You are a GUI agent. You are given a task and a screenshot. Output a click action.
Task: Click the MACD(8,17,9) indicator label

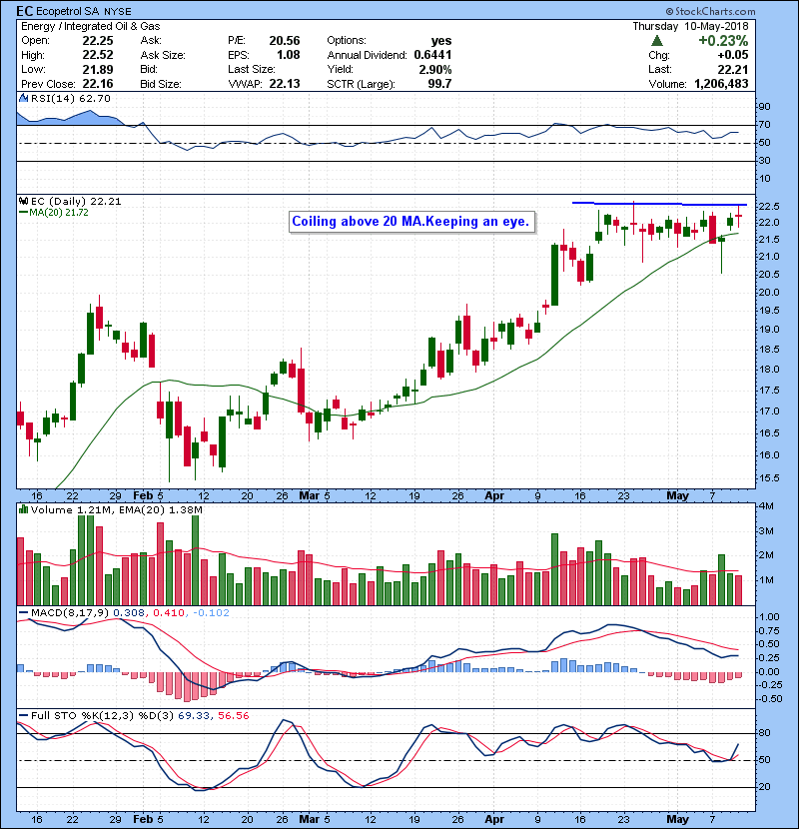click(70, 613)
